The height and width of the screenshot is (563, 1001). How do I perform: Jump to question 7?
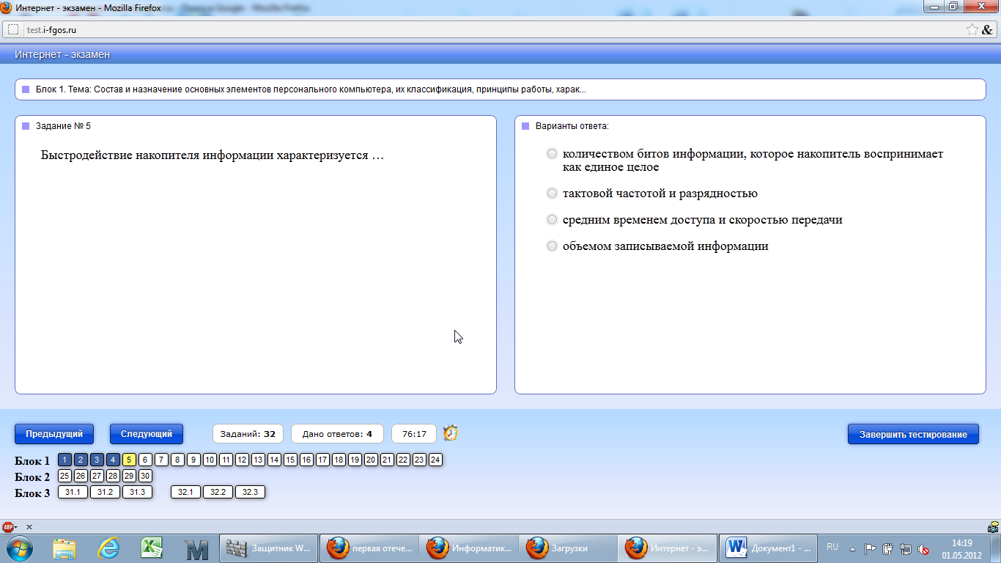(161, 460)
